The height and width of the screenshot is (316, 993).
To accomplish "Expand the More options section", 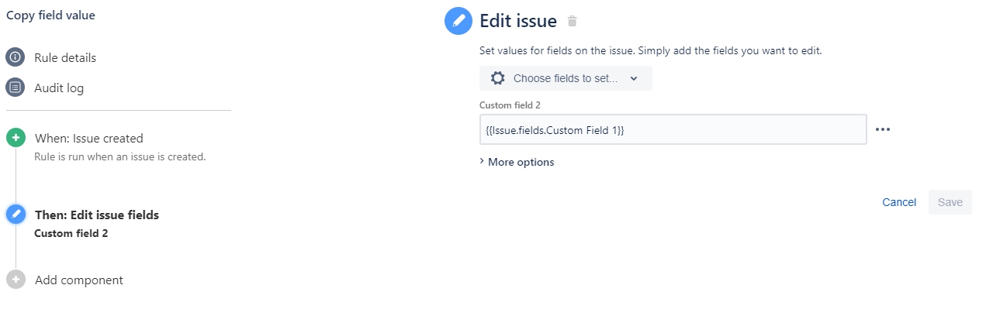I will pyautogui.click(x=517, y=162).
